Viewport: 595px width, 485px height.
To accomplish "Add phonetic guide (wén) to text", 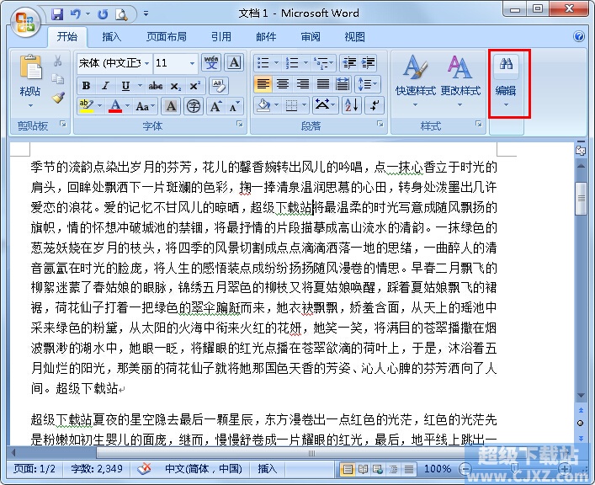I will pos(211,62).
